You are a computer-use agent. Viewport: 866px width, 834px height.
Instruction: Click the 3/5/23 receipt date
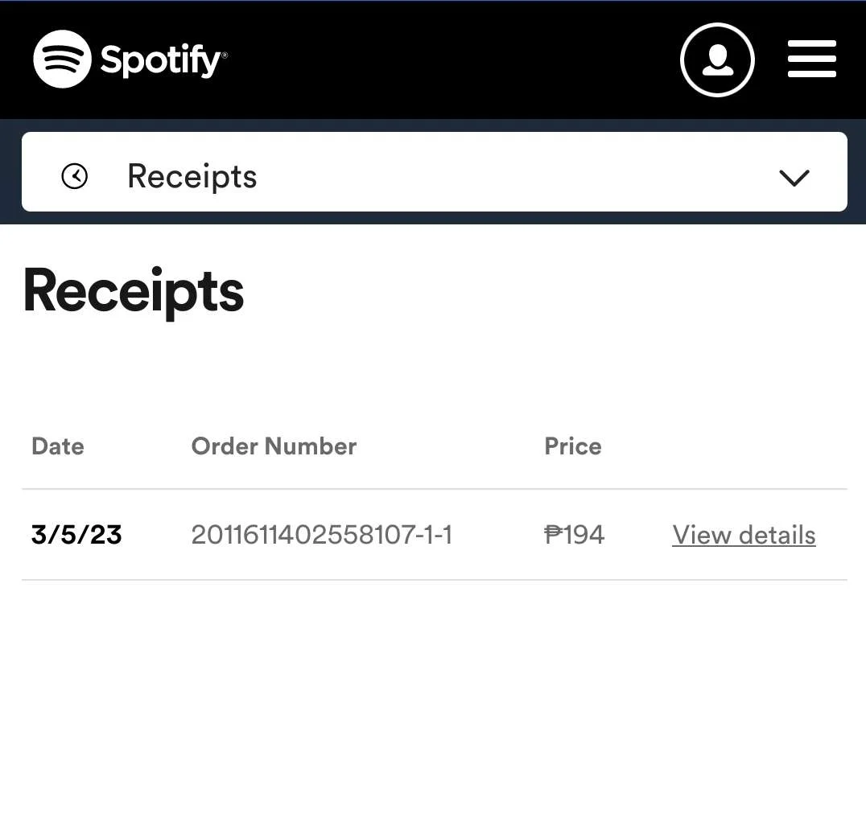pyautogui.click(x=76, y=535)
